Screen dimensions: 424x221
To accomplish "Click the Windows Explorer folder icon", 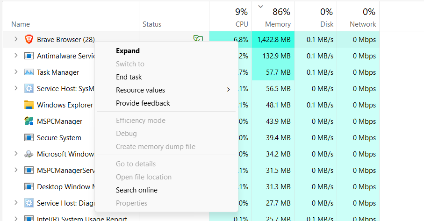I will (29, 105).
